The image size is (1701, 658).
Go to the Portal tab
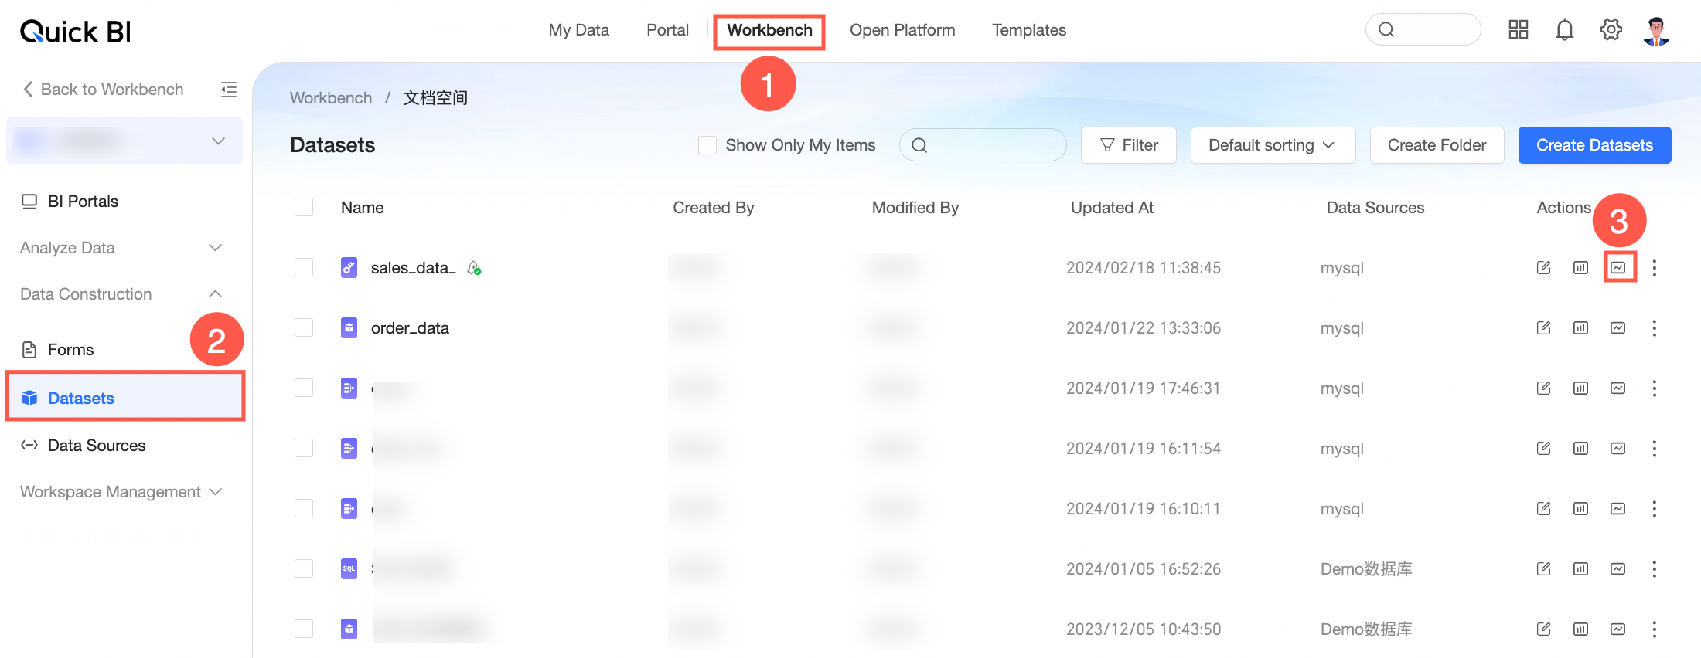click(x=668, y=30)
